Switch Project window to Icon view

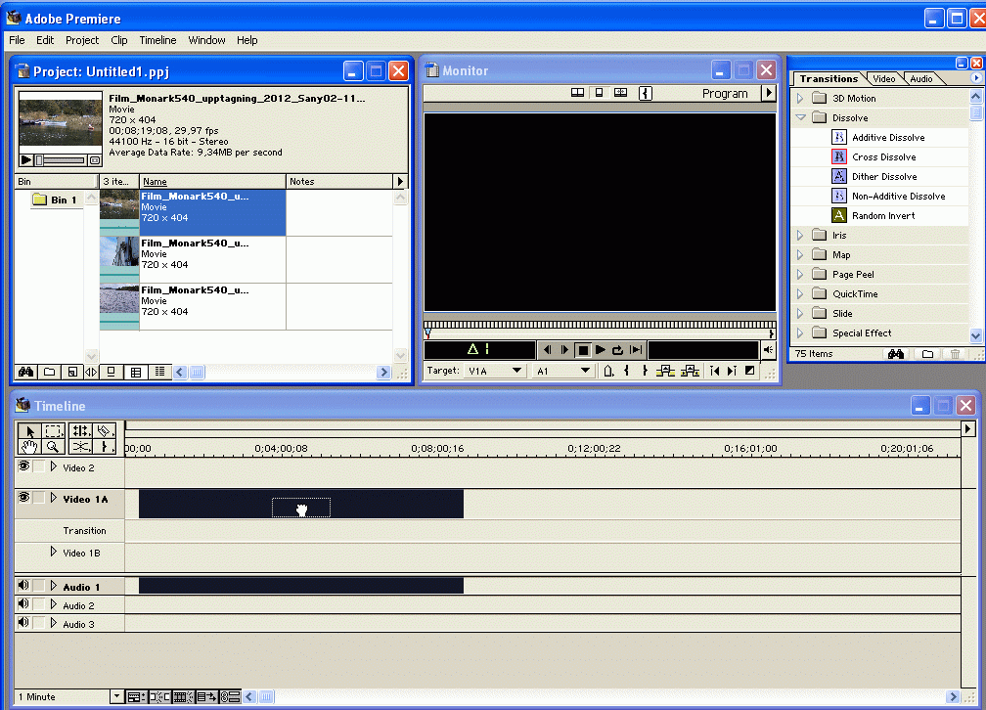(x=112, y=372)
